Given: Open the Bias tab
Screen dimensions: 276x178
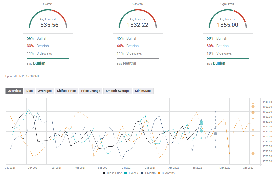Looking at the screenshot, I should (x=29, y=91).
